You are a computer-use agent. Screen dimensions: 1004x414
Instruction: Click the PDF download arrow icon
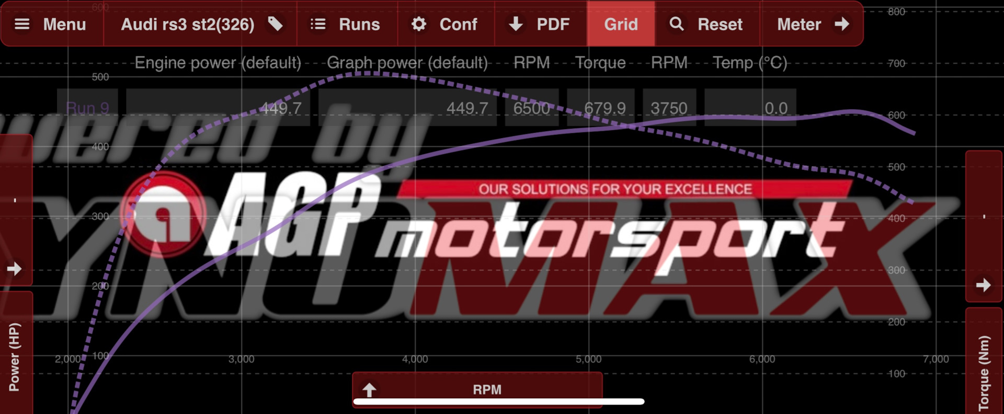[x=516, y=24]
